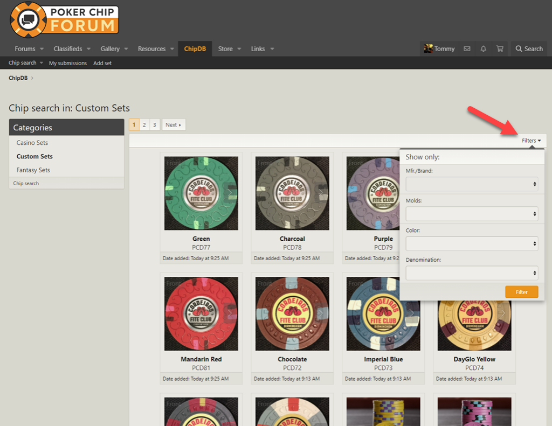Image resolution: width=552 pixels, height=426 pixels.
Task: Click the Imperial Blue chip title
Action: coord(383,359)
